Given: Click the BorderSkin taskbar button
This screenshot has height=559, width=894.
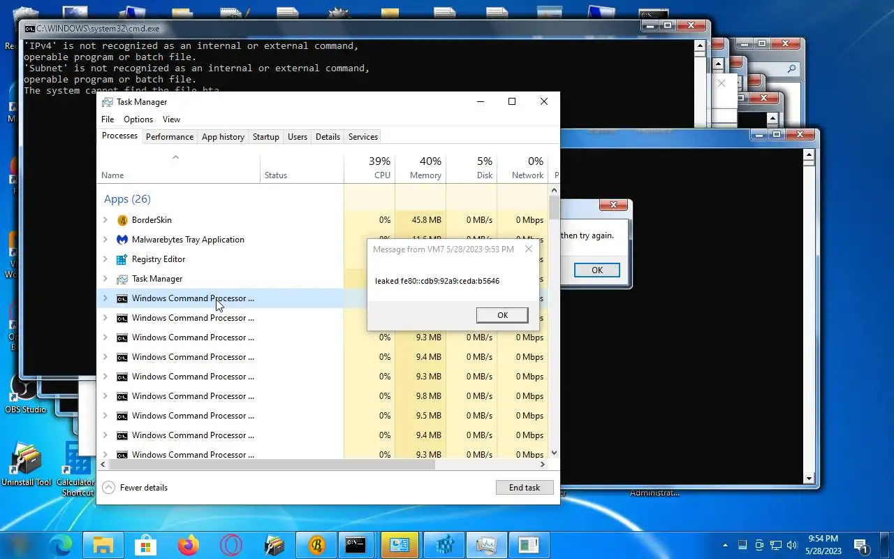Looking at the screenshot, I should pos(316,545).
